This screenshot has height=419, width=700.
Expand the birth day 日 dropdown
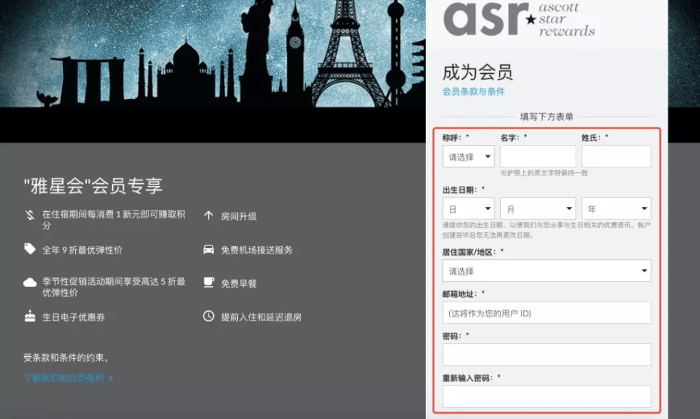(468, 208)
